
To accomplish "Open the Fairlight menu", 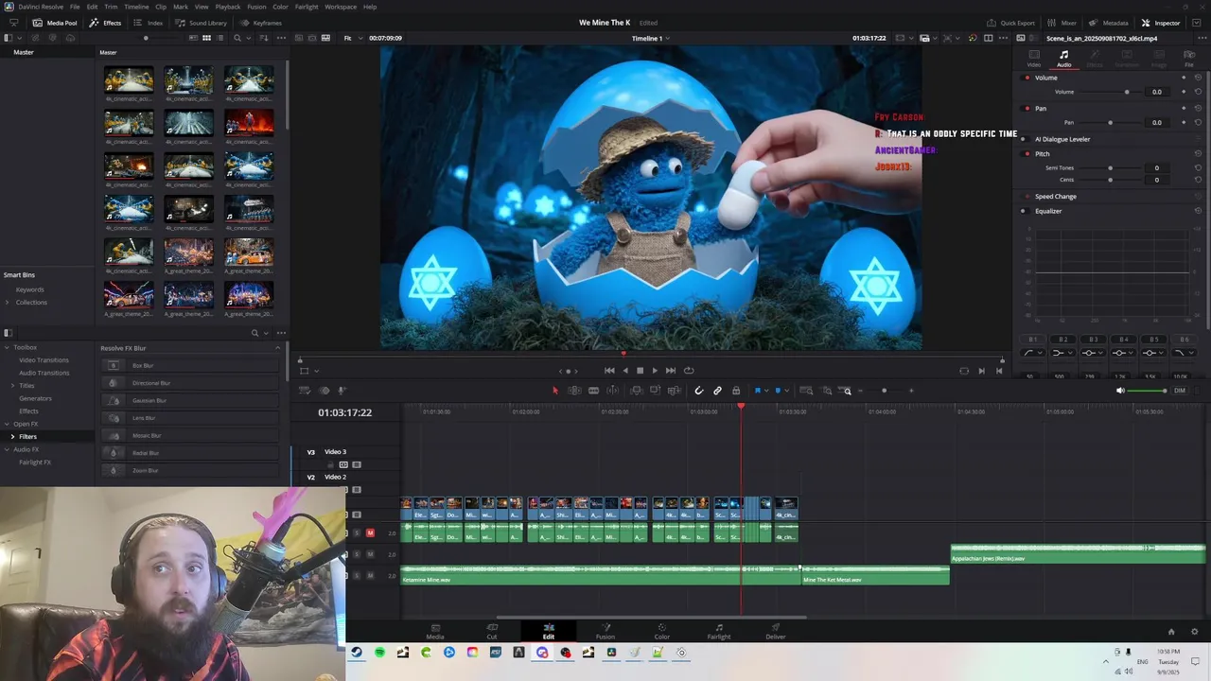I will [307, 7].
